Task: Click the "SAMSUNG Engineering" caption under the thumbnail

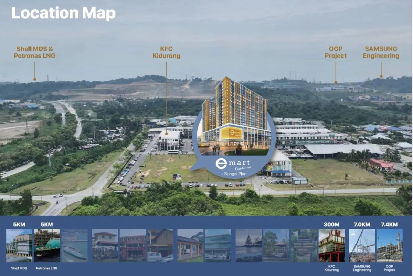Action: click(x=362, y=268)
